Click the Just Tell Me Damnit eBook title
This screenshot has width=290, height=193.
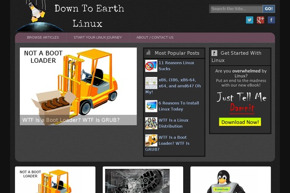pyautogui.click(x=241, y=102)
